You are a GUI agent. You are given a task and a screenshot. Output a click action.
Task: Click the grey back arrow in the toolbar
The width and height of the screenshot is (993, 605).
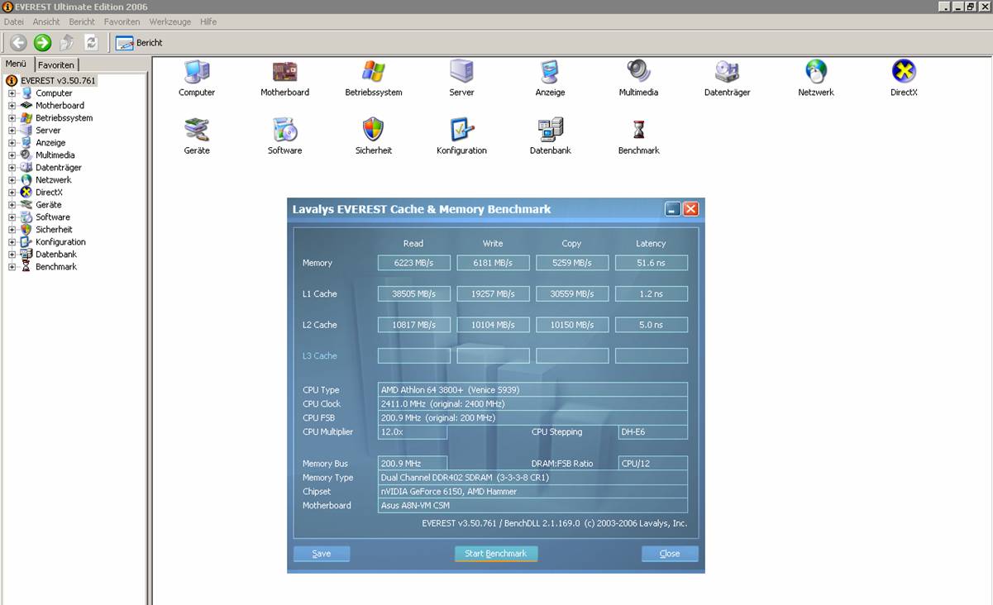coord(18,43)
